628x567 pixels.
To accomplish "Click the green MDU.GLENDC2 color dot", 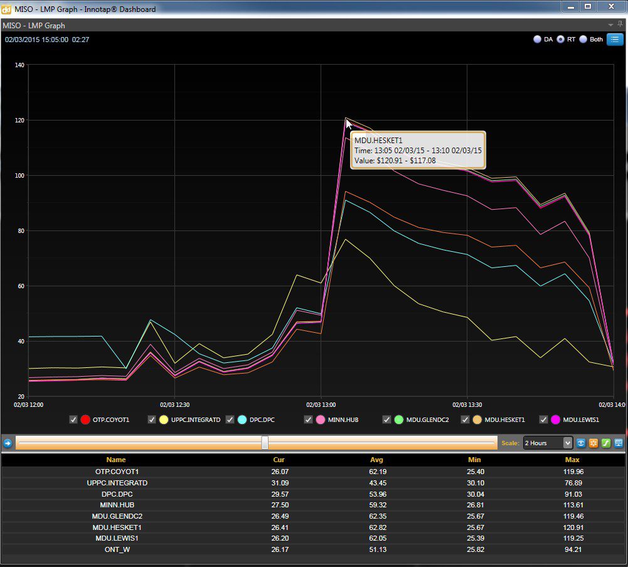I will (x=398, y=419).
